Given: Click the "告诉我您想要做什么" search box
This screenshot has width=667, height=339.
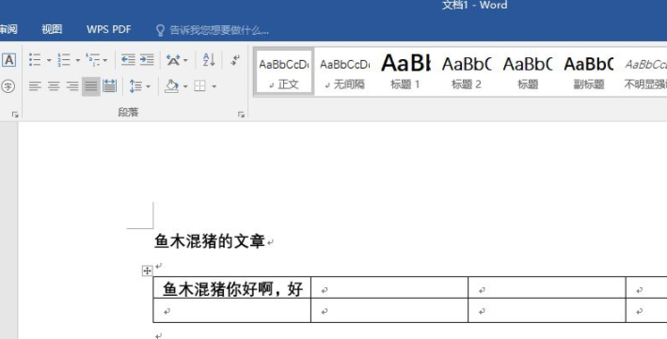Looking at the screenshot, I should (219, 30).
